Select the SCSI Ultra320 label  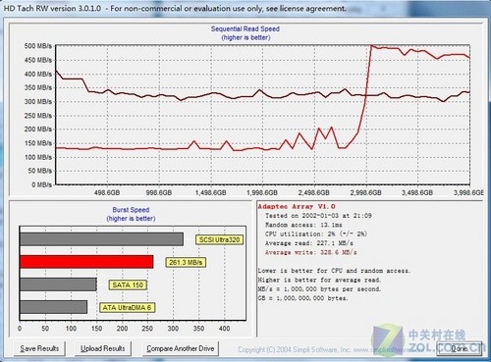click(x=219, y=239)
